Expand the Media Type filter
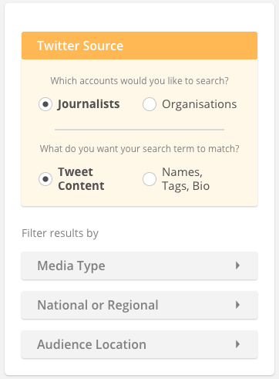279x379 pixels. 139,266
